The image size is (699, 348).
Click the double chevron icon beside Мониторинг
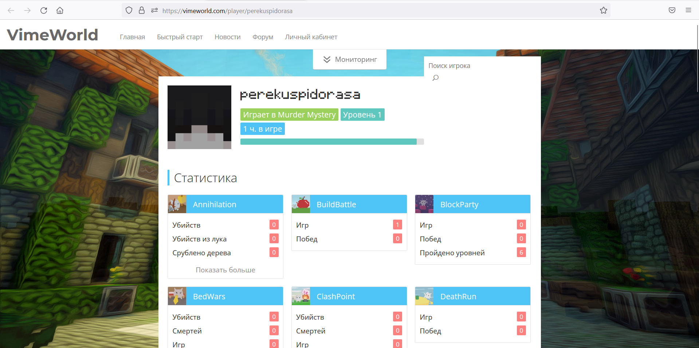[327, 60]
